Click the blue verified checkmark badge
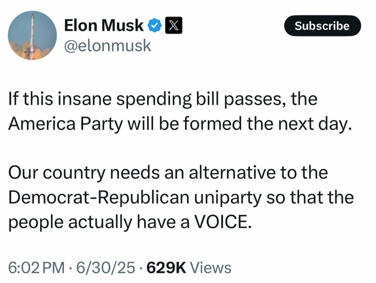The width and height of the screenshot is (376, 283). tap(155, 25)
